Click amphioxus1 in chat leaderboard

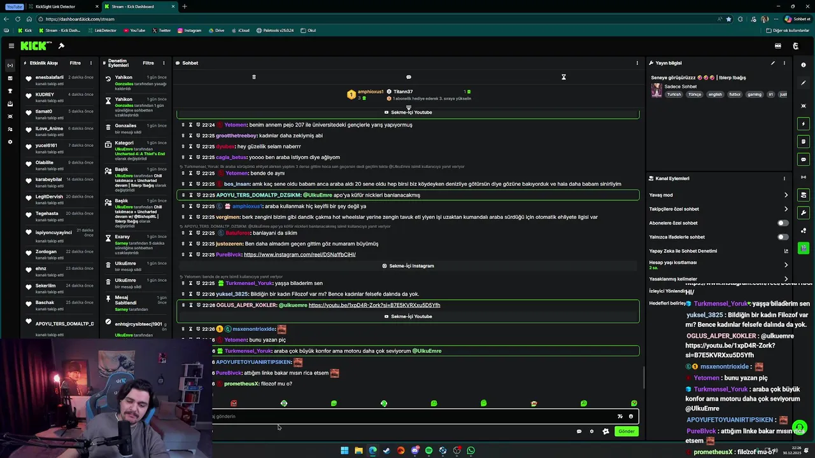pyautogui.click(x=371, y=92)
